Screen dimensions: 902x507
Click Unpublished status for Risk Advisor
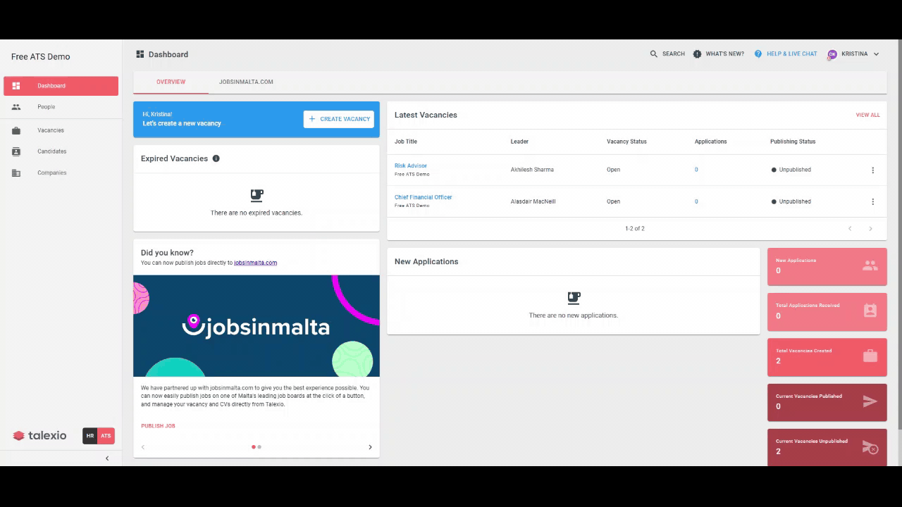pyautogui.click(x=791, y=170)
